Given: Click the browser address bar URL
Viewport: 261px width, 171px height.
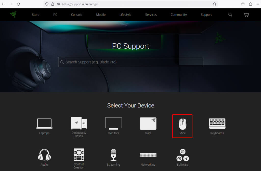Looking at the screenshot, I should [80, 4].
